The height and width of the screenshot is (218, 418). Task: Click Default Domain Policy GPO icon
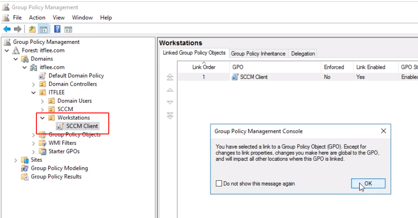coord(42,76)
